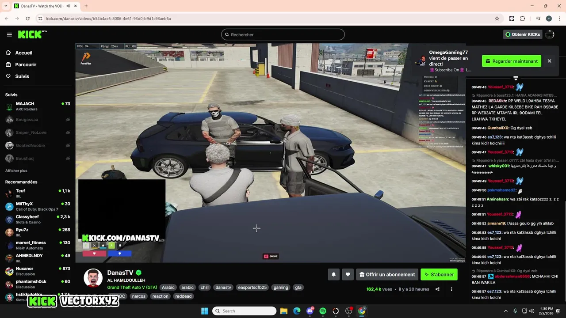
Task: Open recommended channel Ryu7z
Action: 38,232
